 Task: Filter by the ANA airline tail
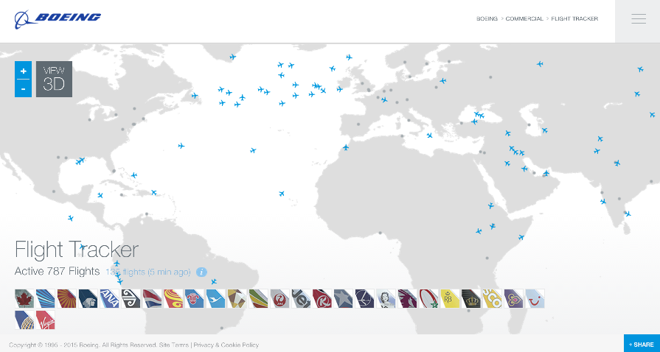click(x=109, y=298)
